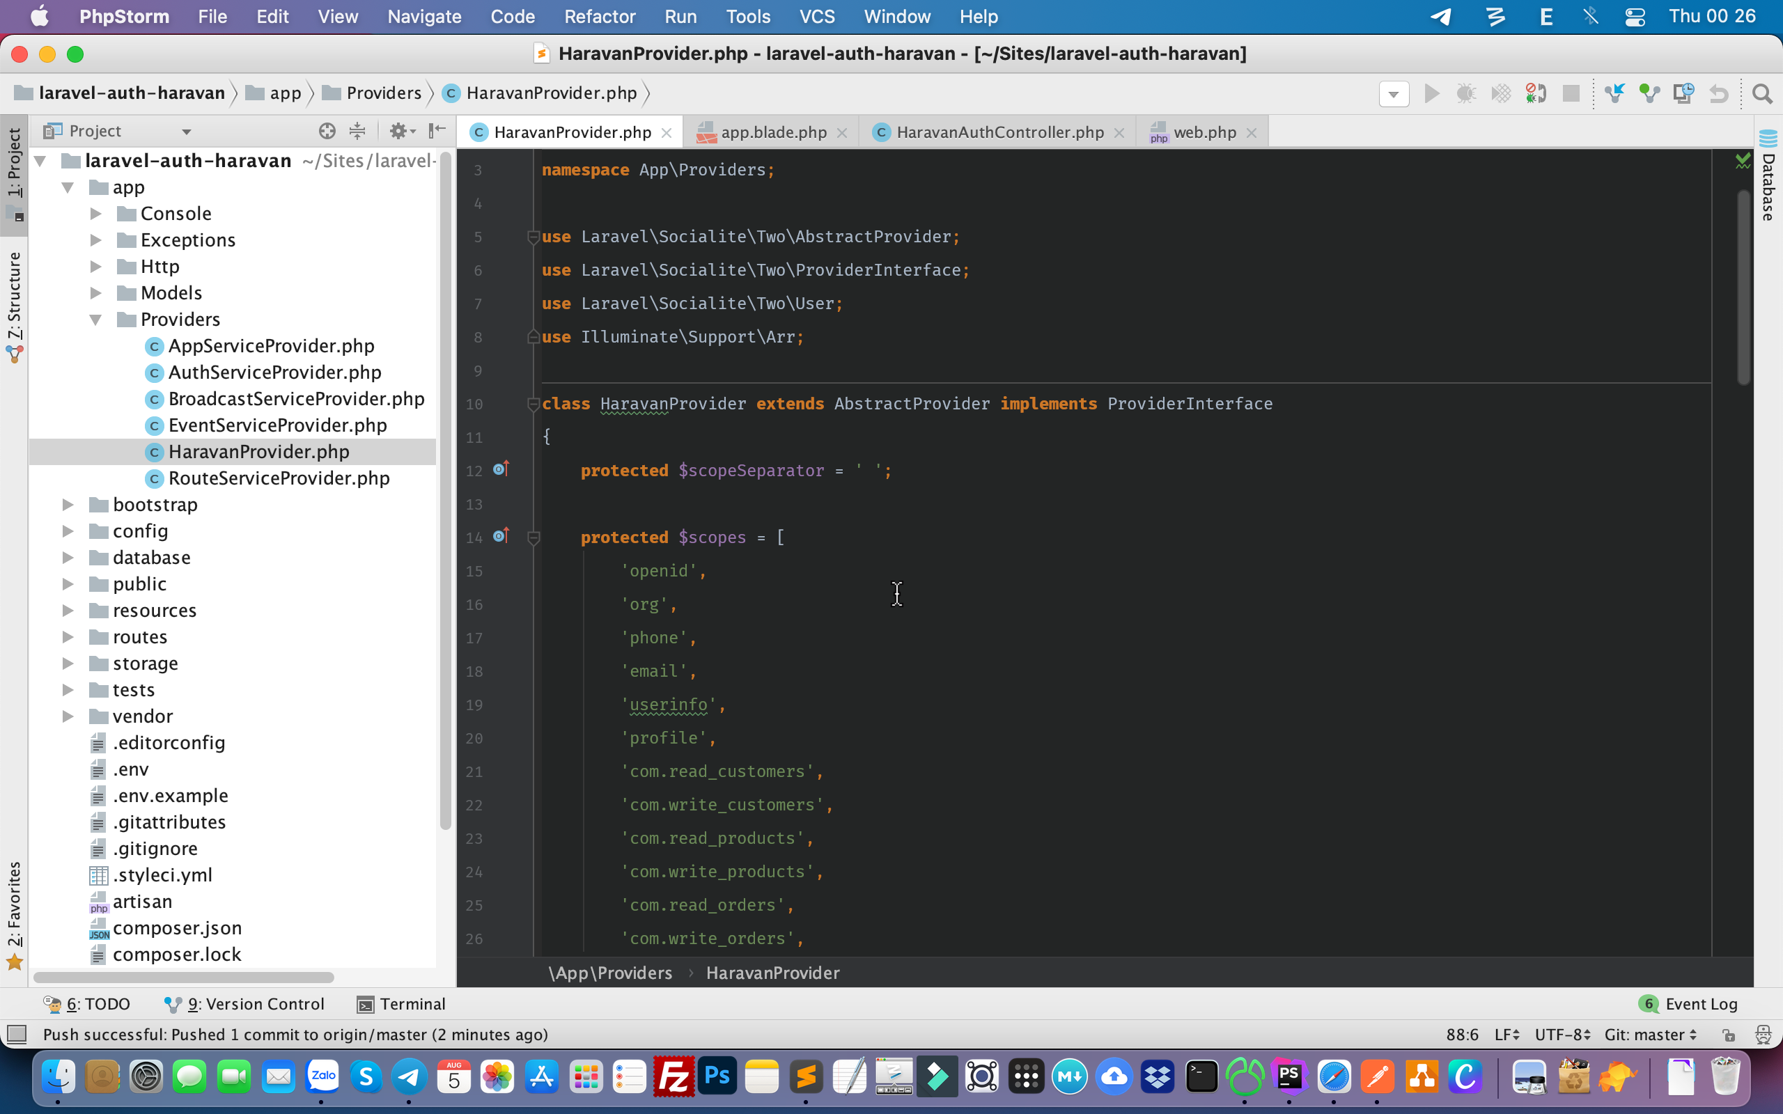The image size is (1783, 1114).
Task: Toggle the read-only lock icon in status bar
Action: point(1729,1035)
